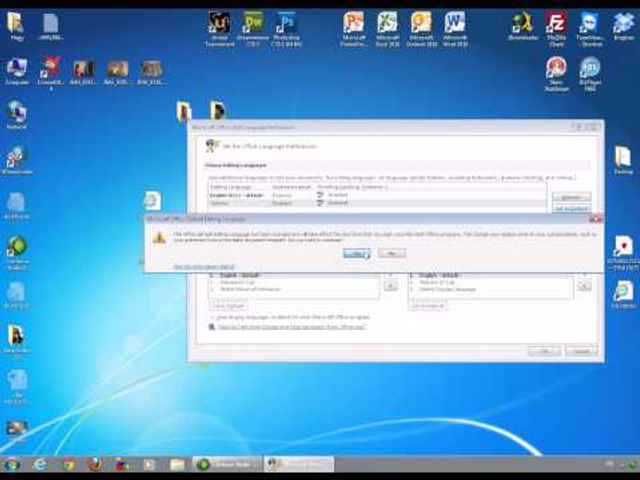
Task: Confirm with Yes in the Default Editing Language dialog
Action: pos(357,253)
